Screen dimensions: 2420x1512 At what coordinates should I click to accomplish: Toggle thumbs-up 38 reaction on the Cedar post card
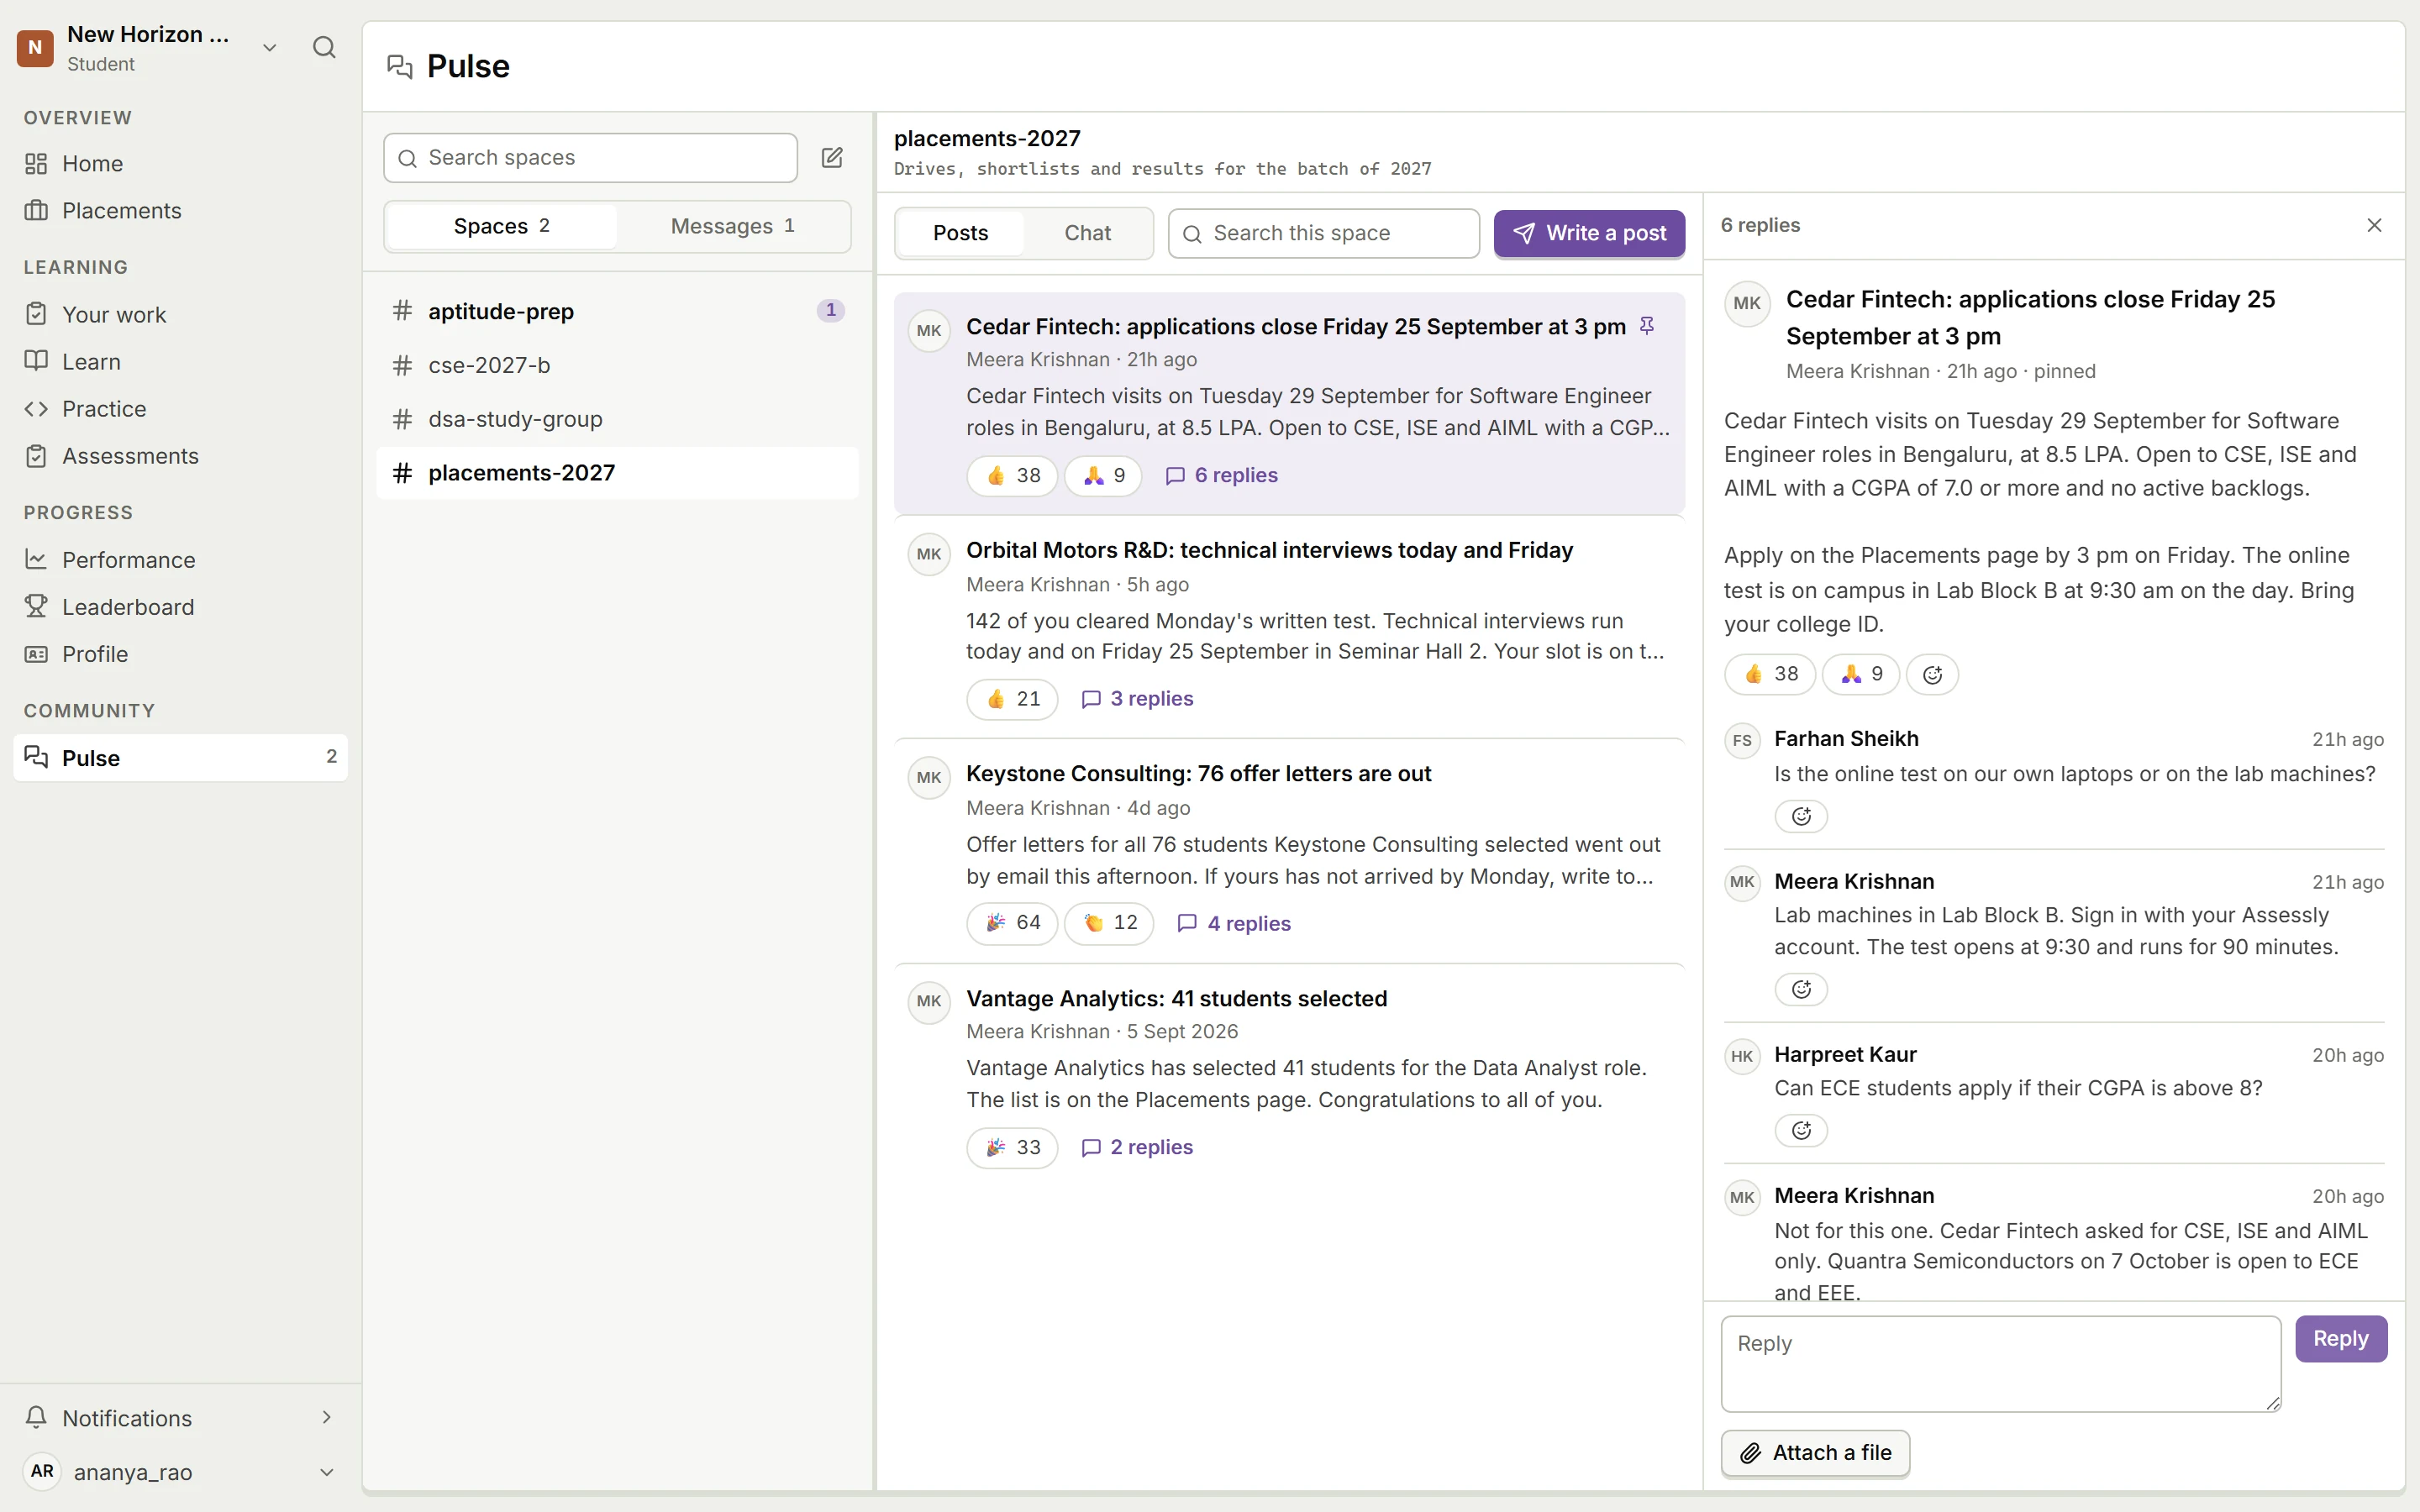[x=1012, y=476]
